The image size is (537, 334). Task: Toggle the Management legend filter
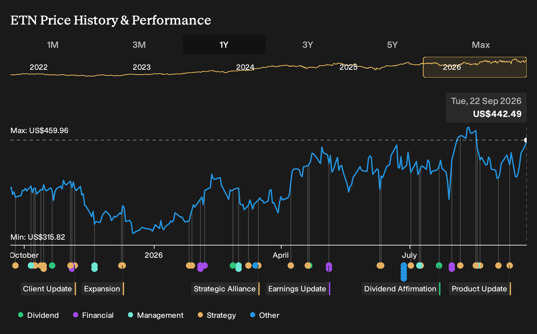click(156, 315)
